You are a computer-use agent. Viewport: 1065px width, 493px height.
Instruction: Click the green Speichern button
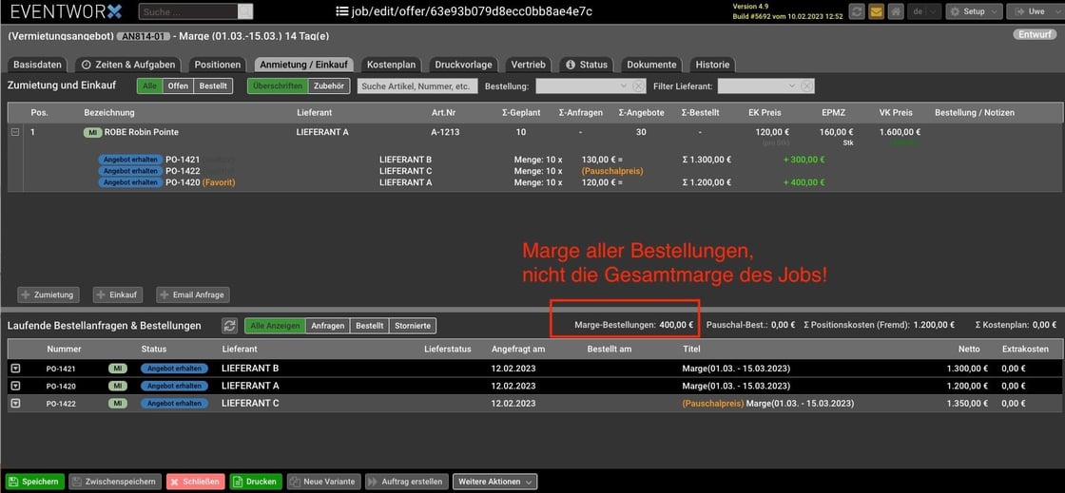34,482
